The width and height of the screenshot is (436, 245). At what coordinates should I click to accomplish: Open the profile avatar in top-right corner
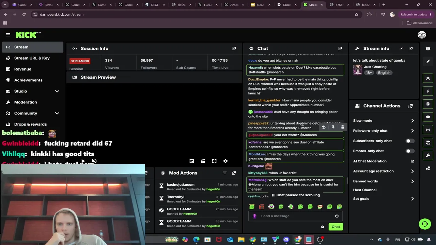422,35
